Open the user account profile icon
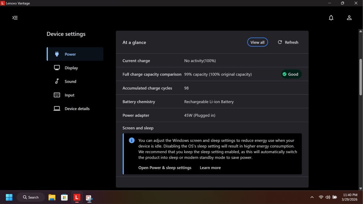Viewport: 363px width, 204px height. [349, 17]
